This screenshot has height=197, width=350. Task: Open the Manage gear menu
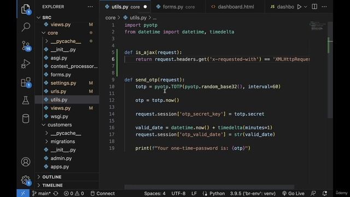(26, 180)
